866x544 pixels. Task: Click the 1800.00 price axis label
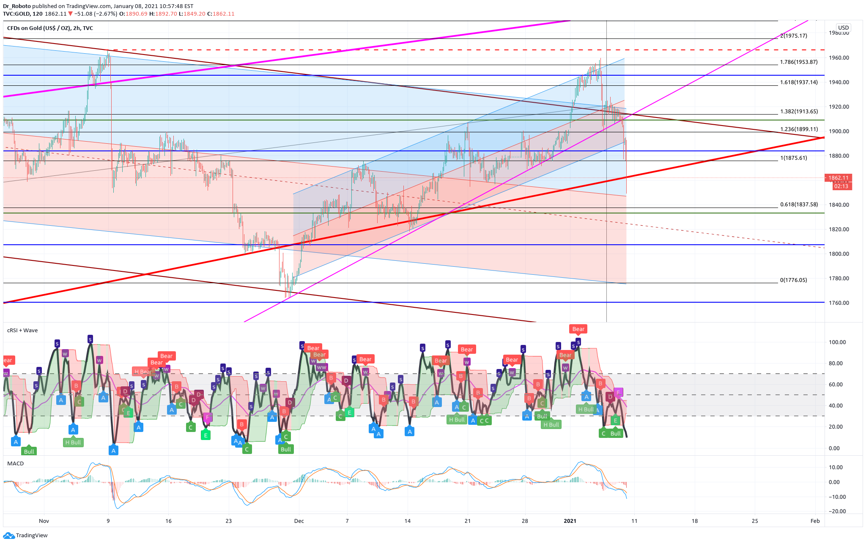pyautogui.click(x=839, y=254)
